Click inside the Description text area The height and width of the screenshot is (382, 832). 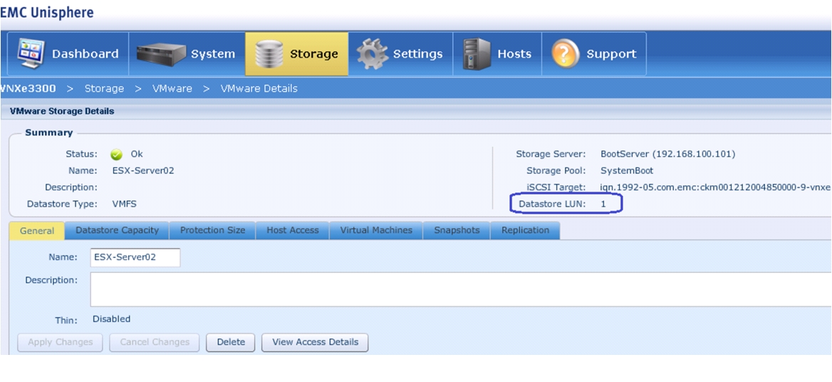tap(461, 289)
